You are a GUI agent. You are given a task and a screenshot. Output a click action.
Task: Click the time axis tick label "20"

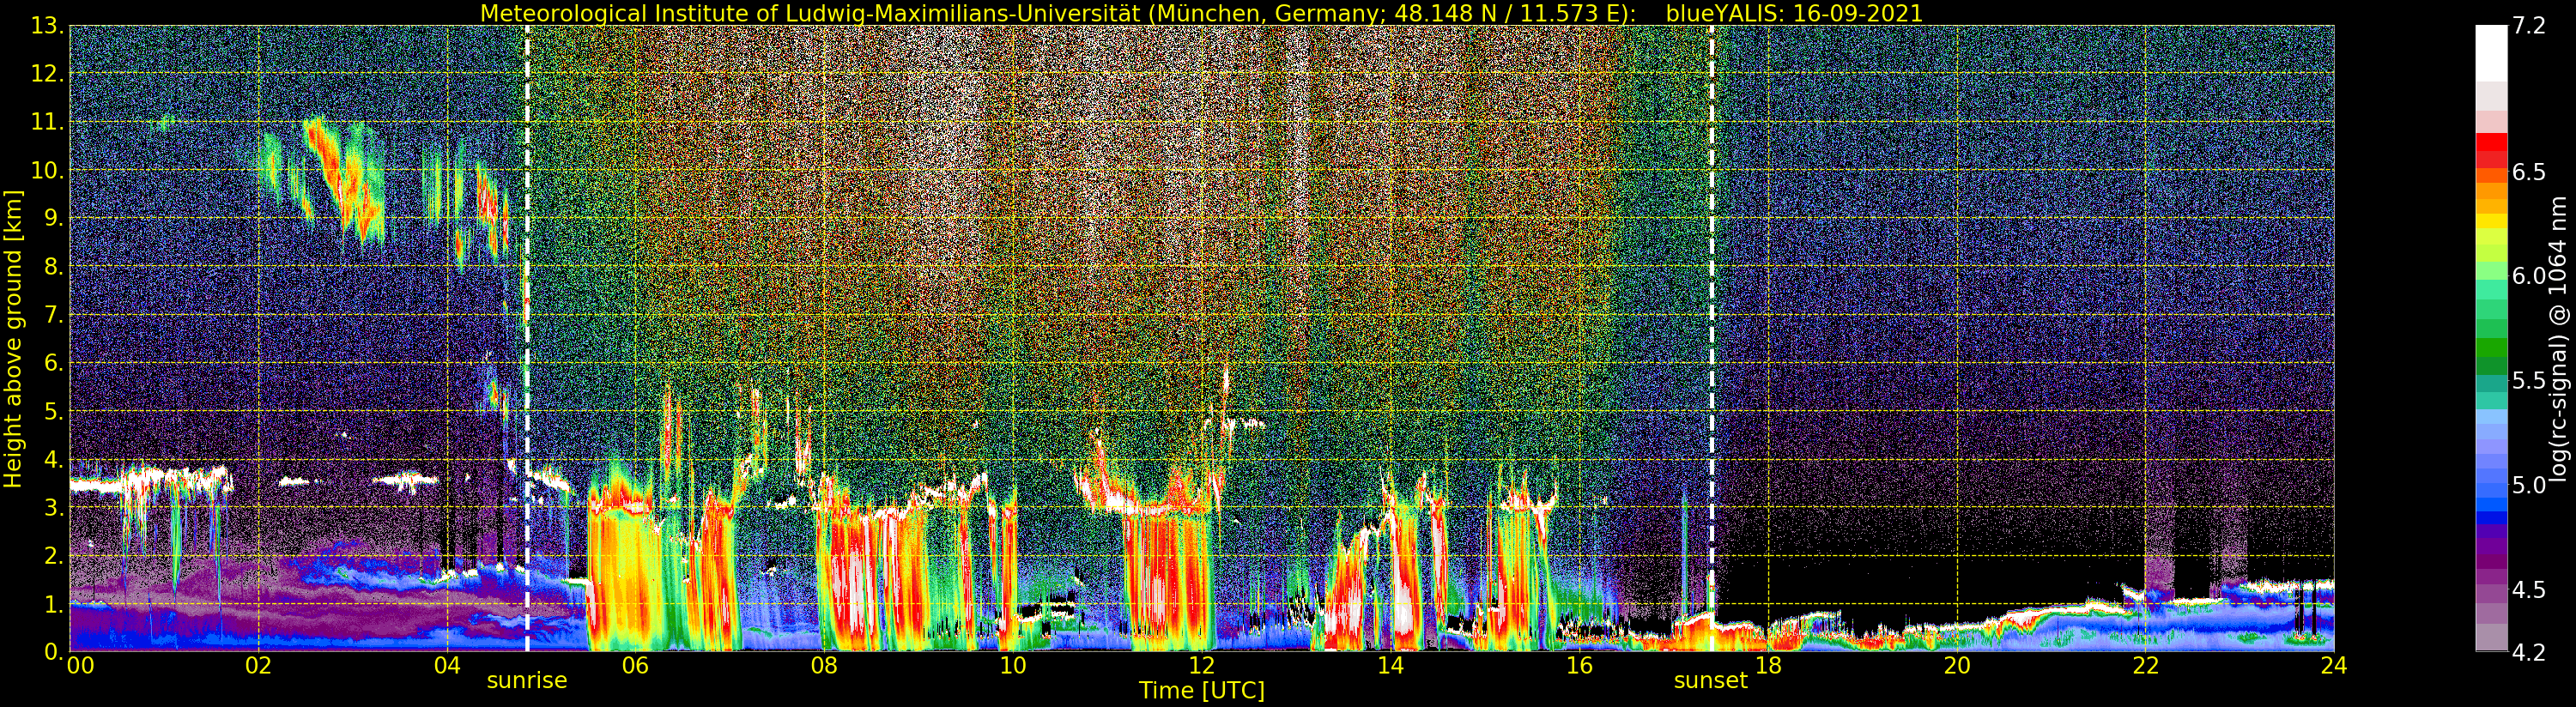click(x=1957, y=666)
